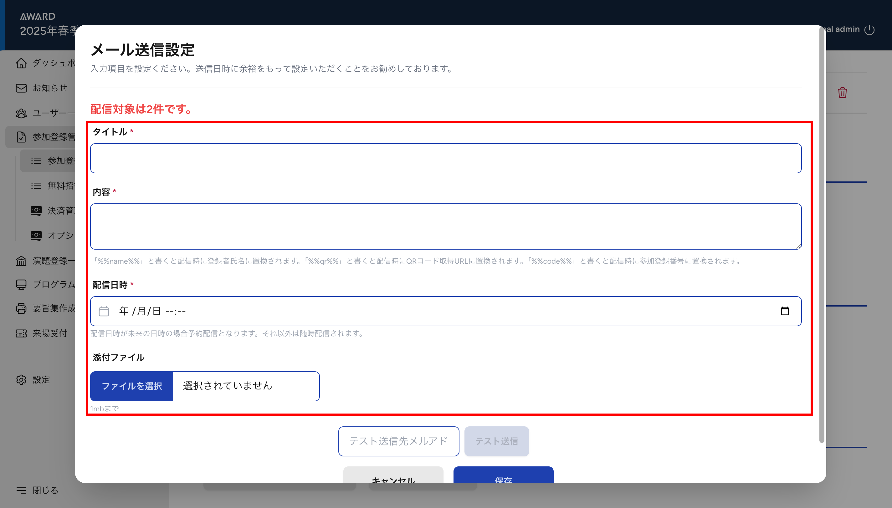
Task: Click the 演題登録 building icon
Action: pyautogui.click(x=21, y=261)
